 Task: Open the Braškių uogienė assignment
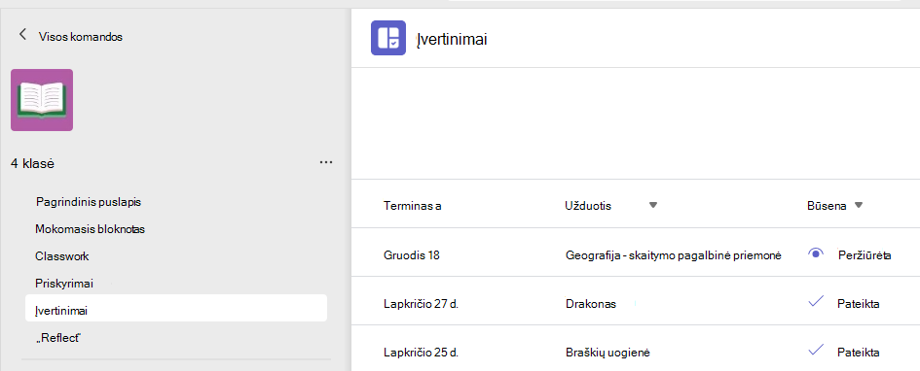(x=607, y=353)
